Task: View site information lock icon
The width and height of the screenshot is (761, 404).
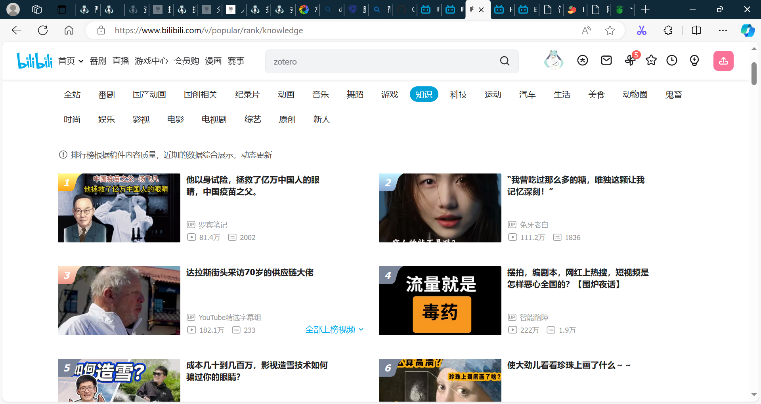Action: point(101,30)
